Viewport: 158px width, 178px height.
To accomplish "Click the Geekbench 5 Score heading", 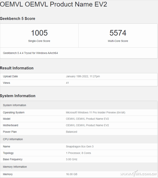I will pyautogui.click(x=18, y=19).
